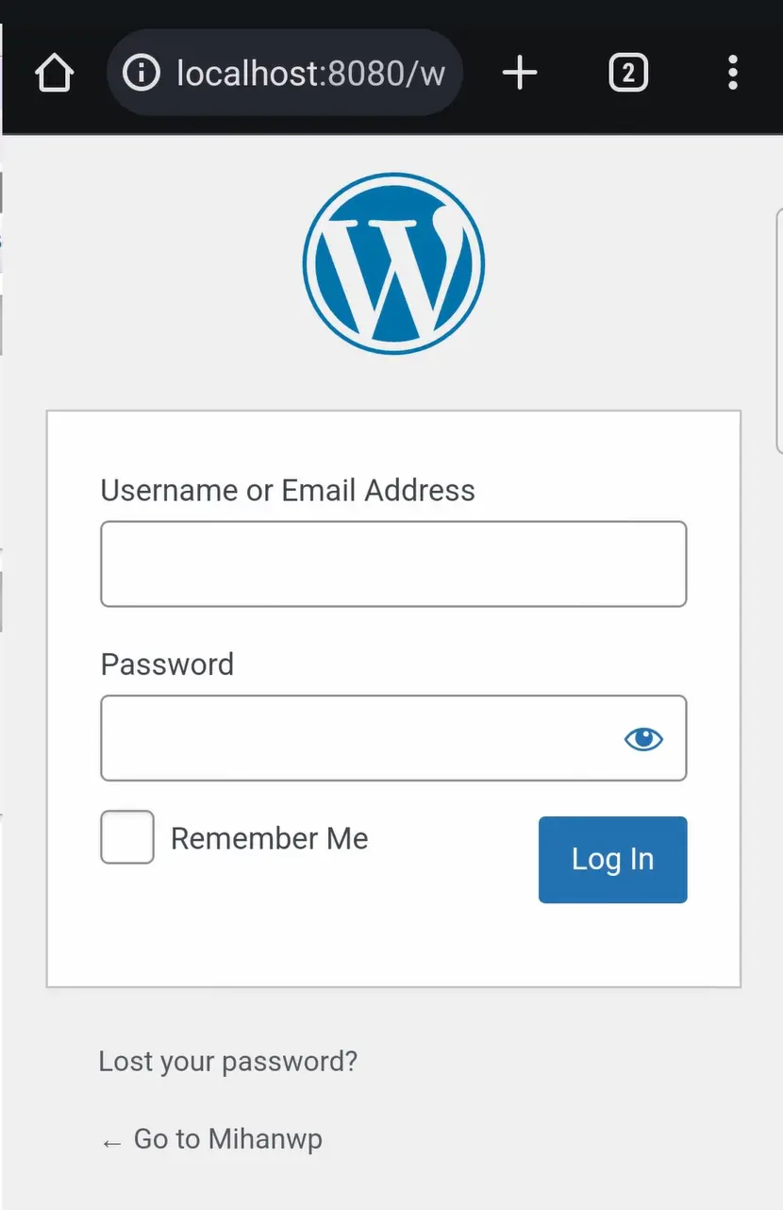Follow the 'Go to Mihanwp' link
Viewport: 783px width, 1210px height.
[227, 1139]
